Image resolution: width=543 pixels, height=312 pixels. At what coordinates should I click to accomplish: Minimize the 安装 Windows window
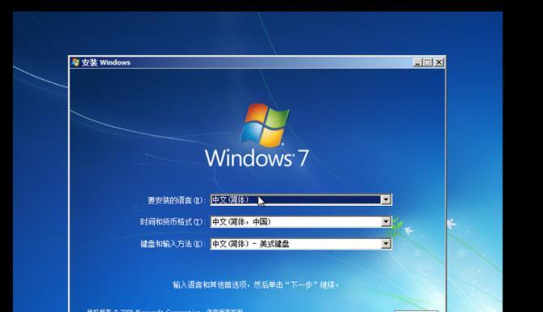pos(417,62)
